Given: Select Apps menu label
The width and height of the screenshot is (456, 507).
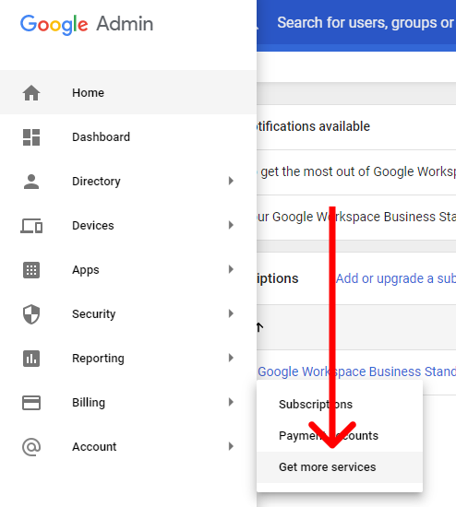Looking at the screenshot, I should point(86,270).
